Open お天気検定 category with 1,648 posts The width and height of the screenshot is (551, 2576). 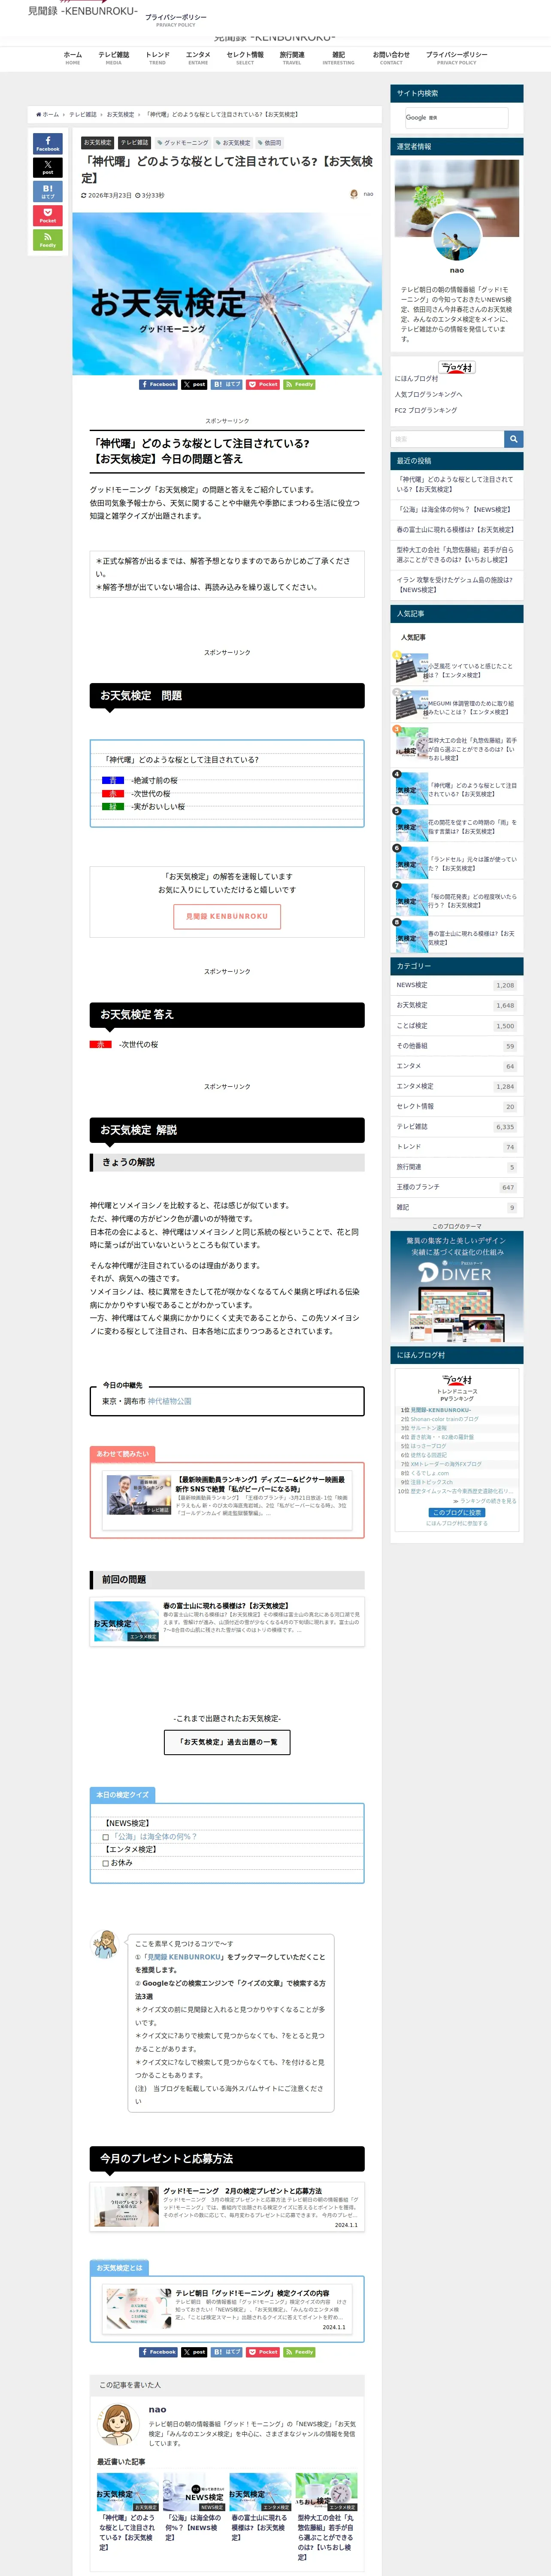[456, 1005]
